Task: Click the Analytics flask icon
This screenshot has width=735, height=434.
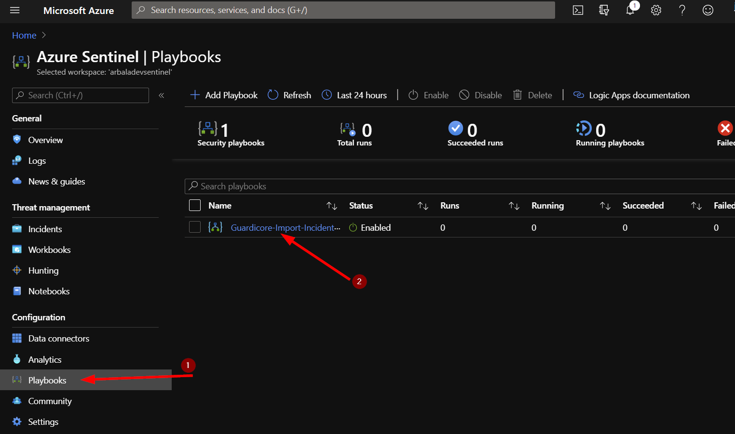Action: coord(17,359)
